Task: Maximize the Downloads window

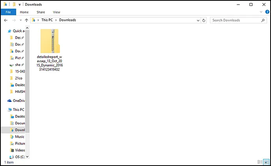Action: click(251, 4)
